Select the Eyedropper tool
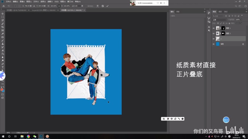 click(3, 34)
